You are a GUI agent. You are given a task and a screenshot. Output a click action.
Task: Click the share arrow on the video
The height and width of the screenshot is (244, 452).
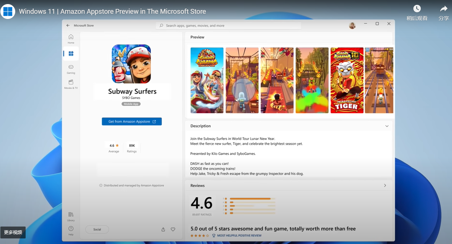point(444,9)
